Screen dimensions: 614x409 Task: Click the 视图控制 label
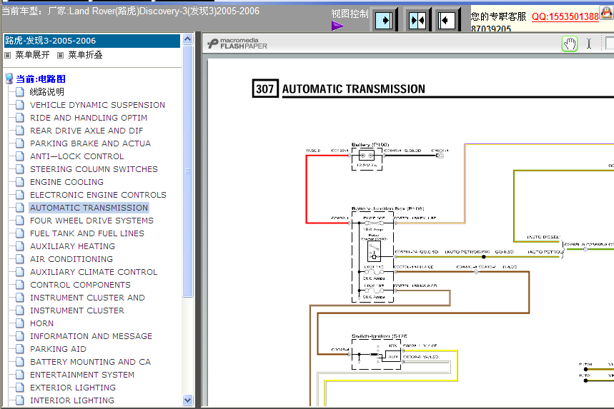click(350, 14)
